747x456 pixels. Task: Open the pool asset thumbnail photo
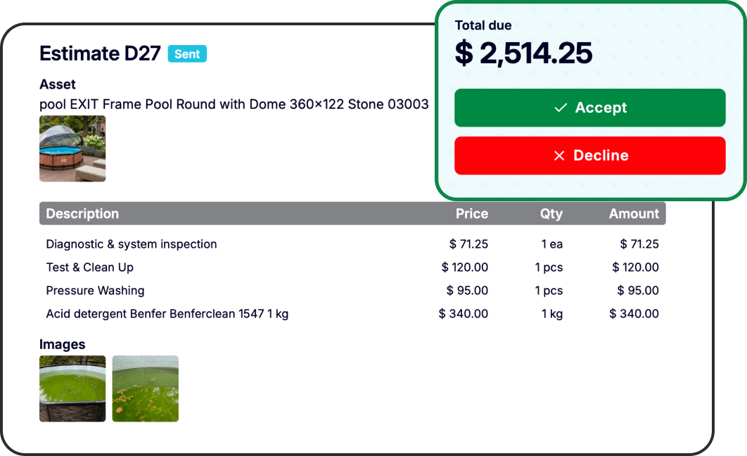click(x=72, y=148)
